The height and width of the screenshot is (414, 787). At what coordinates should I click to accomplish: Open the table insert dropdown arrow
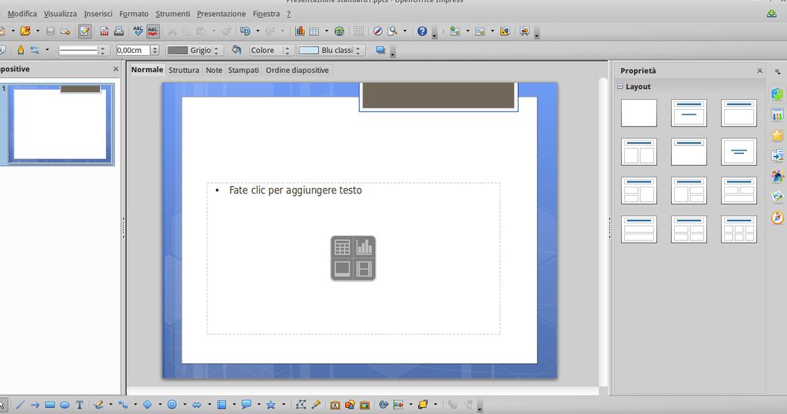click(x=327, y=31)
